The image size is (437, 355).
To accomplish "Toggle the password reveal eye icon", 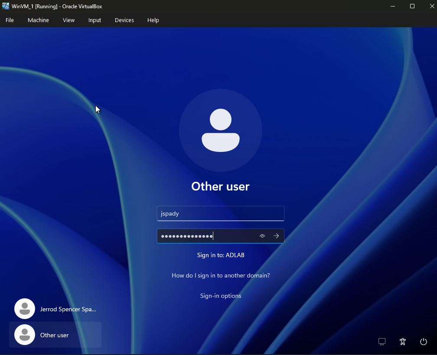I will (x=262, y=236).
